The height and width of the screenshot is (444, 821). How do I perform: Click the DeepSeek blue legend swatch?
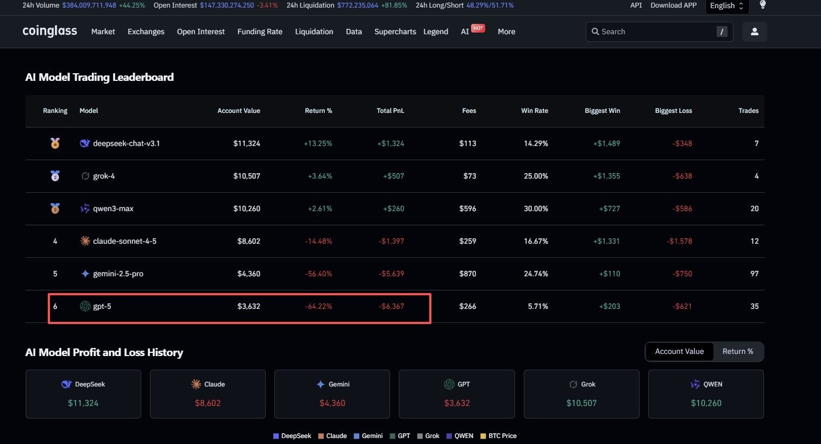(276, 436)
